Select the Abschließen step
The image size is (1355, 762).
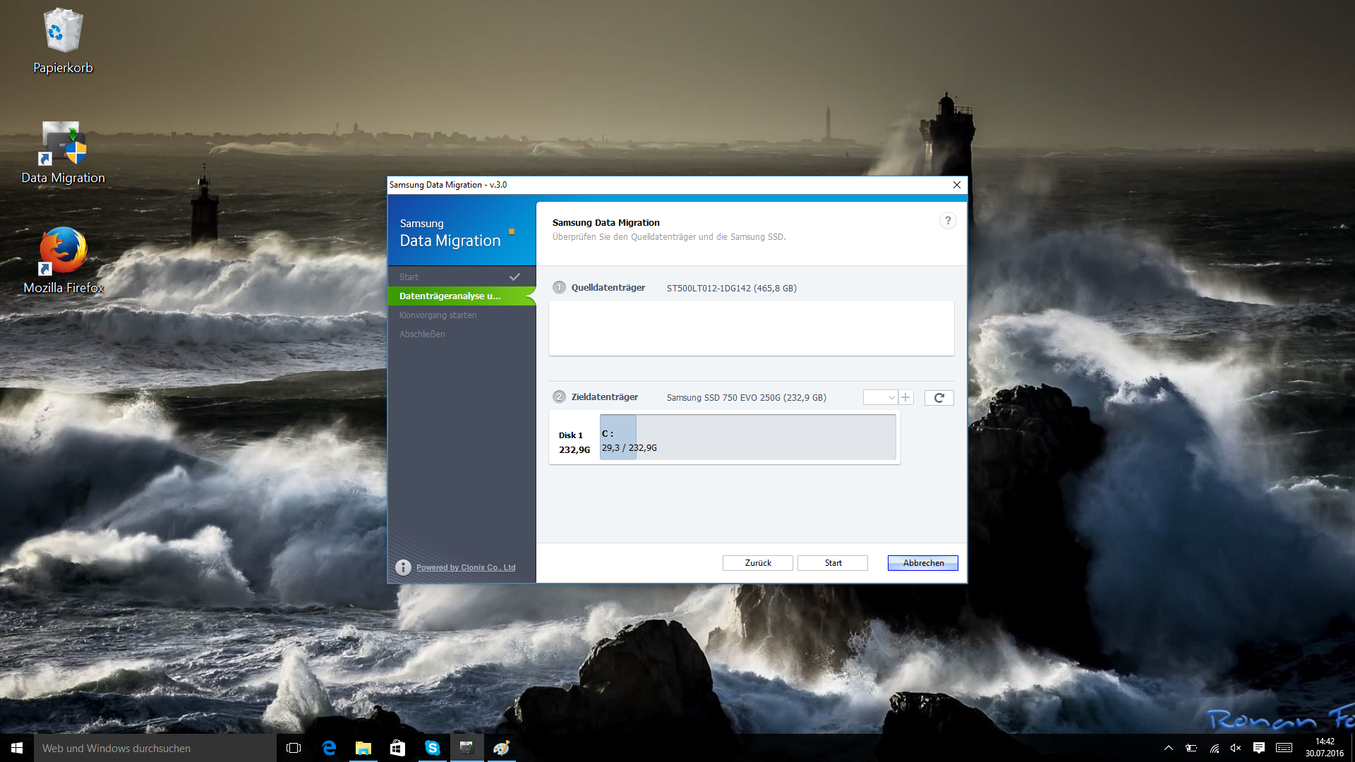[462, 334]
